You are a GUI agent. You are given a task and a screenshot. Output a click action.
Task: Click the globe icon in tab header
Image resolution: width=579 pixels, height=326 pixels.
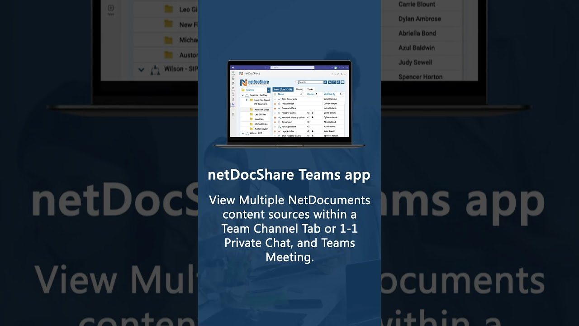coord(342,74)
